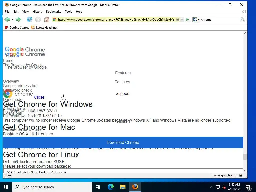Open the Bookmarks menu
Image resolution: width=256 pixels, height=192 pixels.
(53, 12)
